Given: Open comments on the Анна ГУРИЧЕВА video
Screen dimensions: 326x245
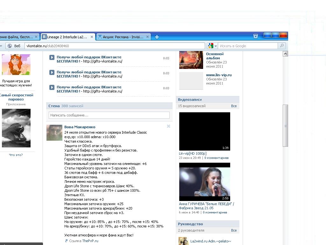Looking at the screenshot, I should (x=215, y=212).
